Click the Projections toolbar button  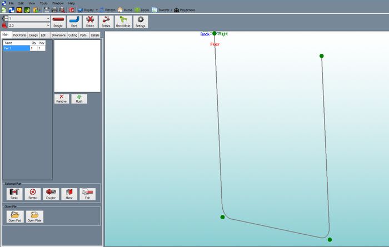click(184, 10)
